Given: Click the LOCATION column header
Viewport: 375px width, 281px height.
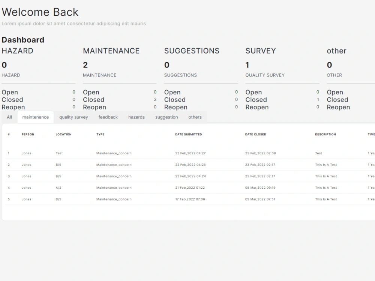Looking at the screenshot, I should (63, 134).
